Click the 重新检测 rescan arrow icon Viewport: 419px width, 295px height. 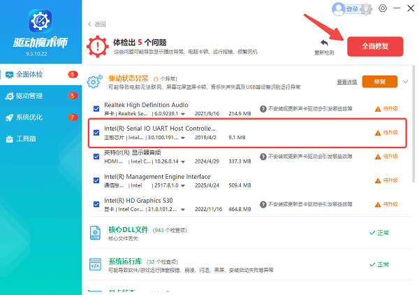(x=324, y=43)
